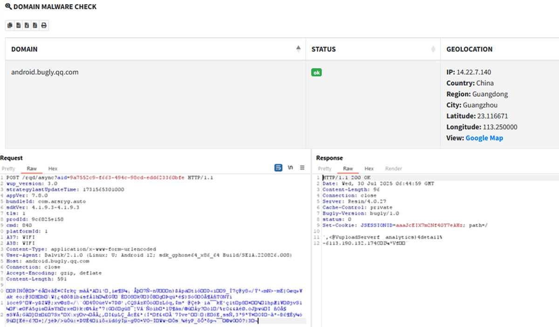
Task: Switch Response view to Pretty tab
Action: [x=325, y=169]
